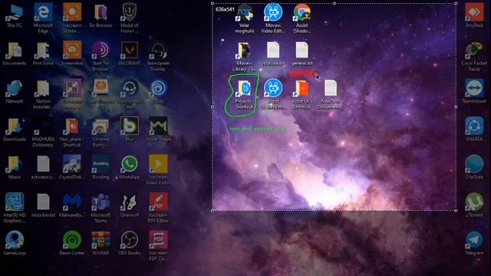Launch Microsoft Edge from desktop
Image resolution: width=491 pixels, height=276 pixels.
pyautogui.click(x=43, y=18)
